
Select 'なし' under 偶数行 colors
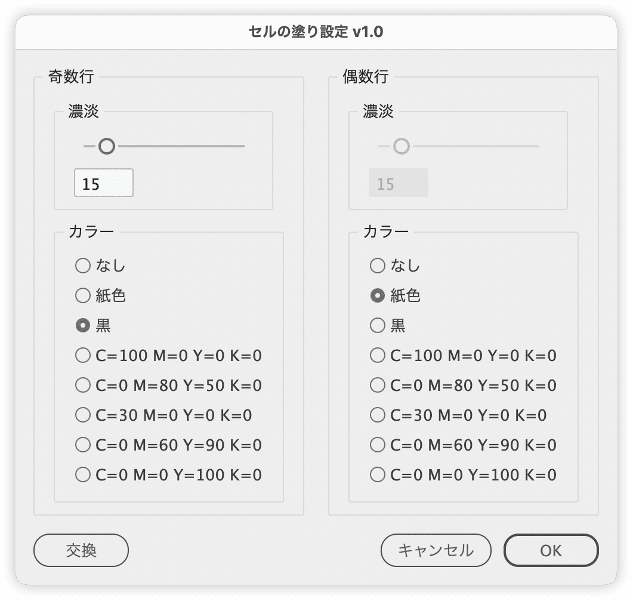[377, 266]
